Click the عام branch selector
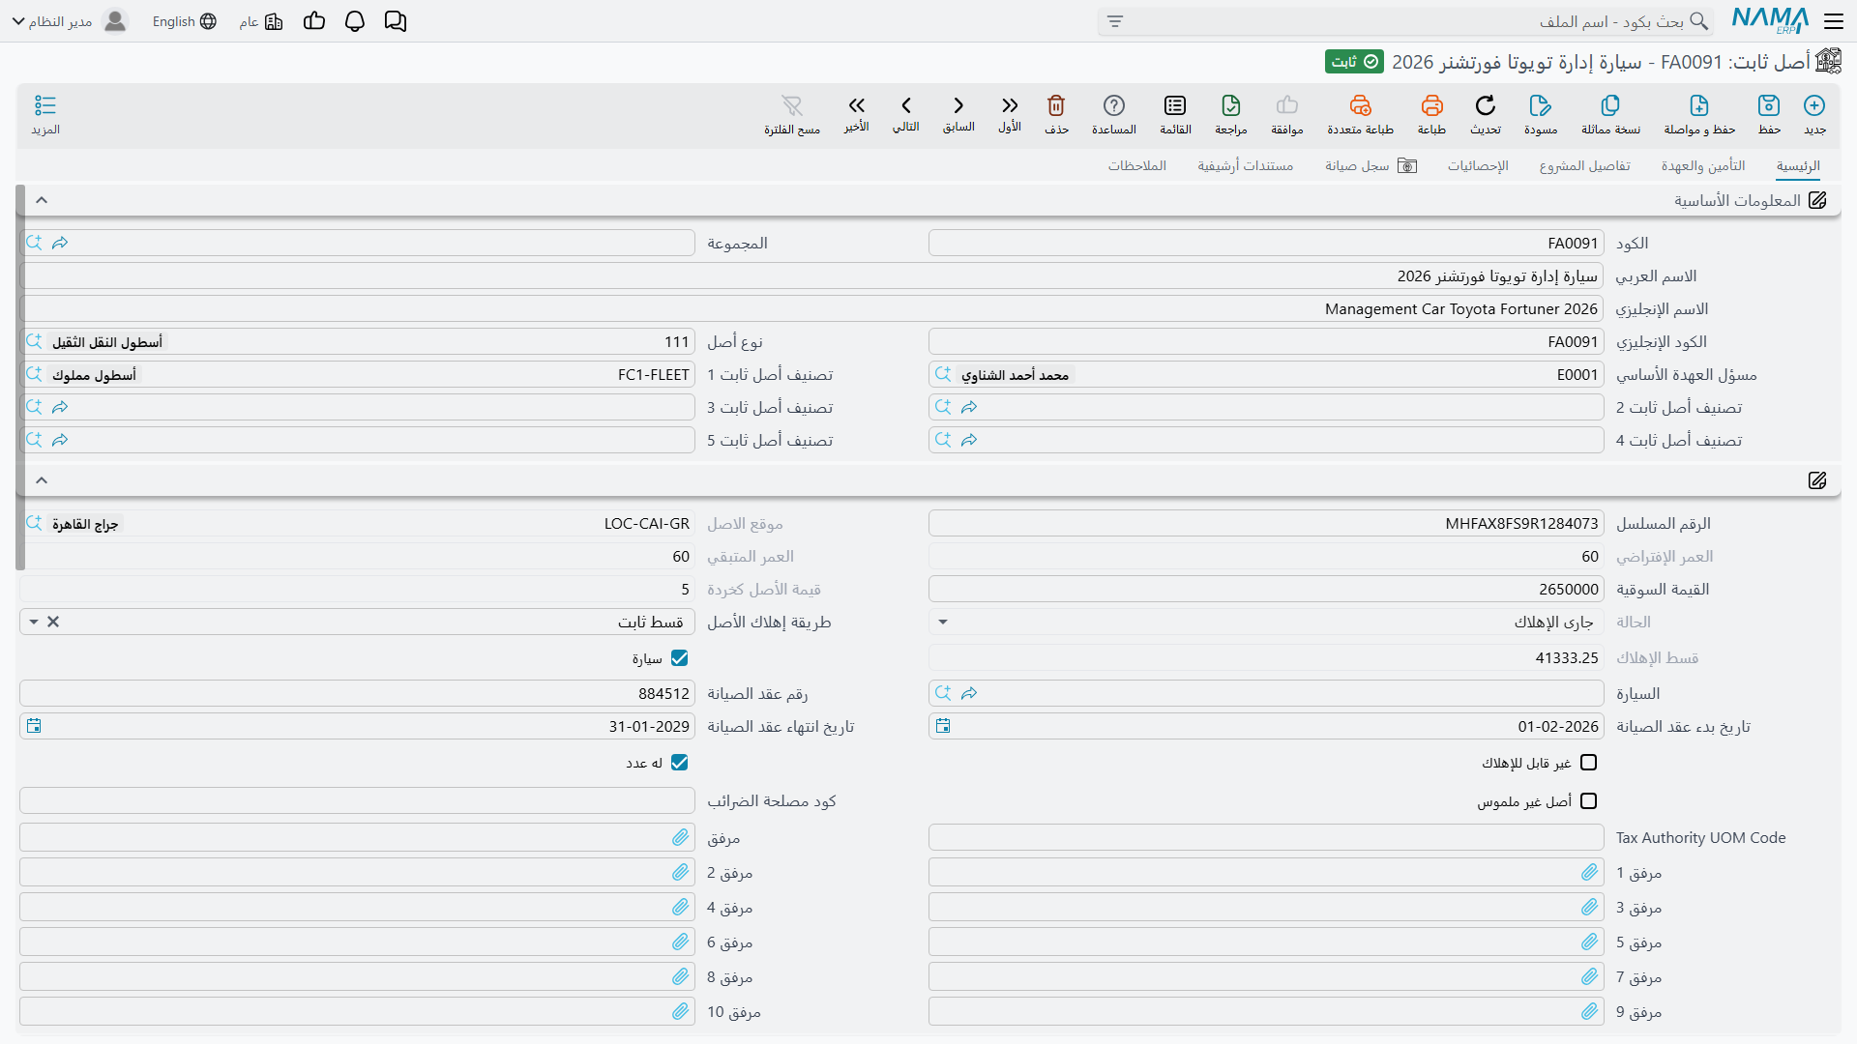 pos(261,21)
